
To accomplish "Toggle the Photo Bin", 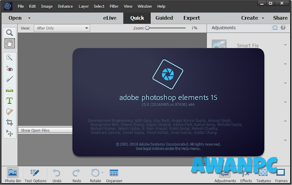I will pos(13,175).
